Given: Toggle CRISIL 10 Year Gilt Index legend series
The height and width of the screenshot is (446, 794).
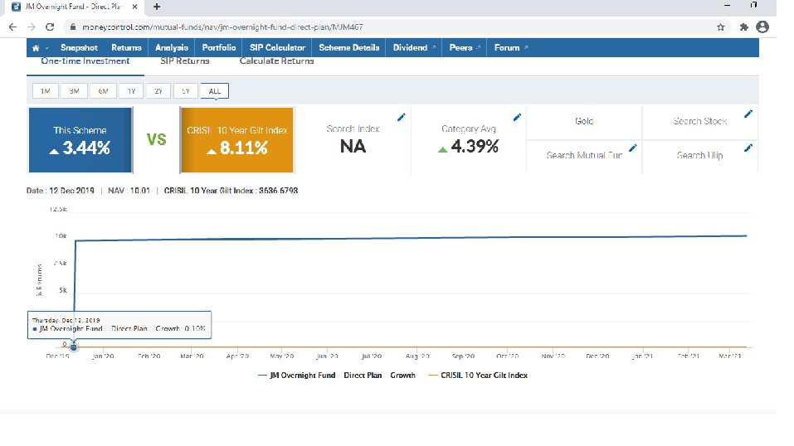Looking at the screenshot, I should pos(478,376).
